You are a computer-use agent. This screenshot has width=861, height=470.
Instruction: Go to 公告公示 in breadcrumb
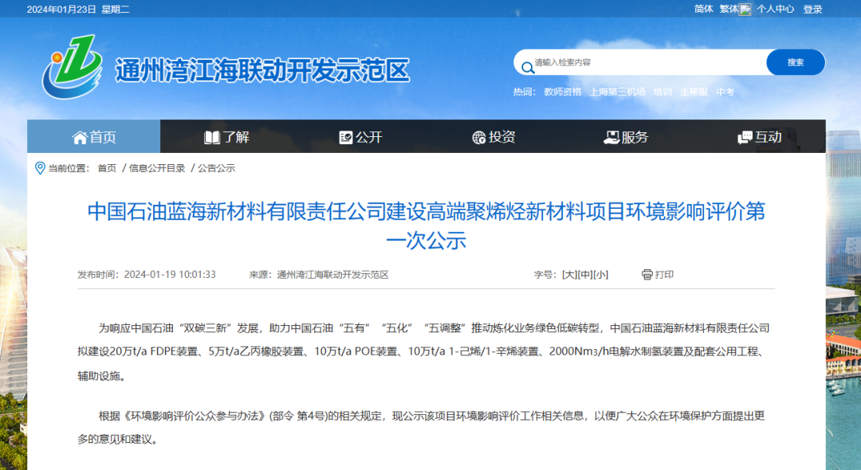click(216, 168)
